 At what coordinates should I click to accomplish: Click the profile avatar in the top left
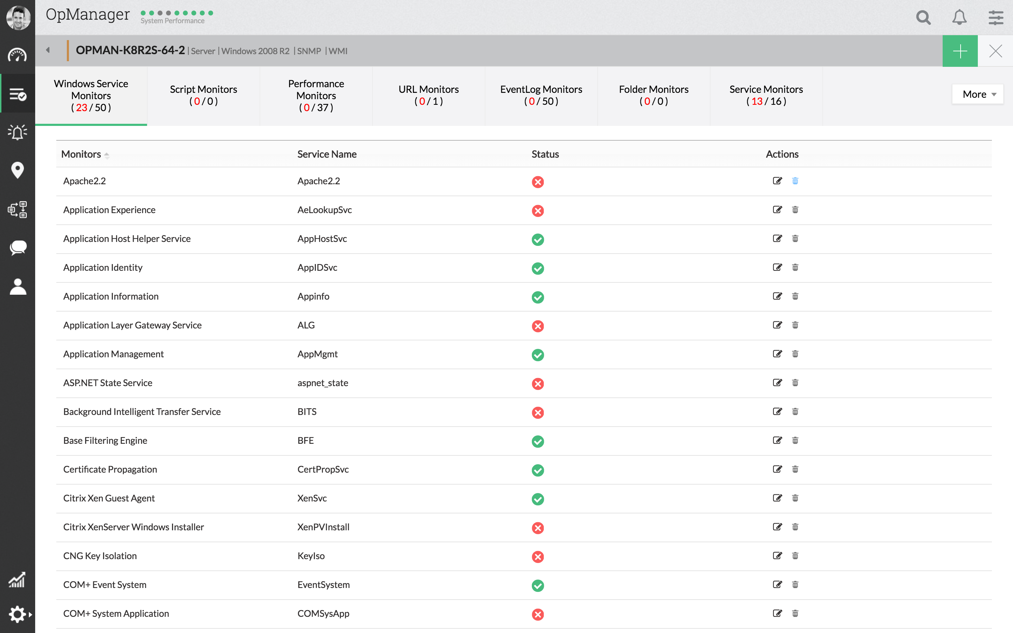(18, 18)
